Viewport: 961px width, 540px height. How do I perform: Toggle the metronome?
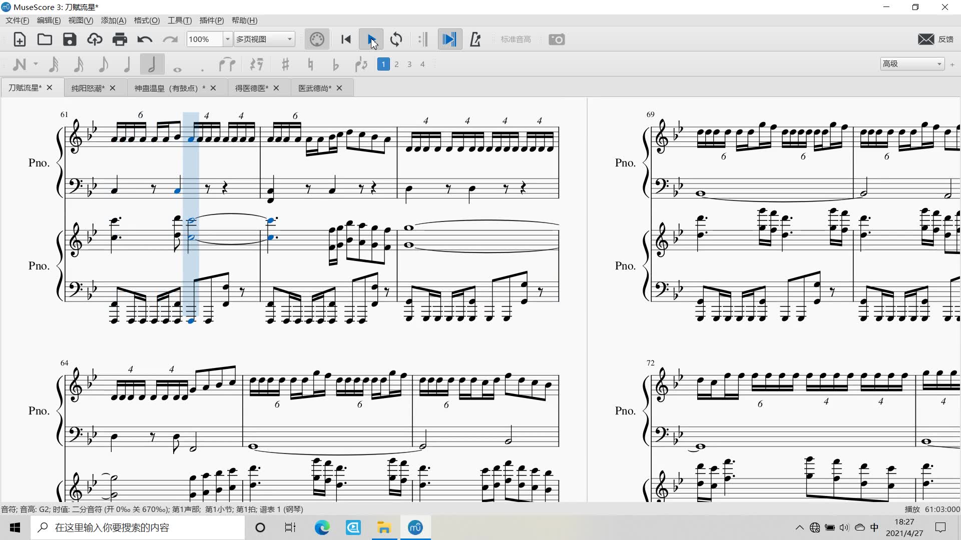475,39
